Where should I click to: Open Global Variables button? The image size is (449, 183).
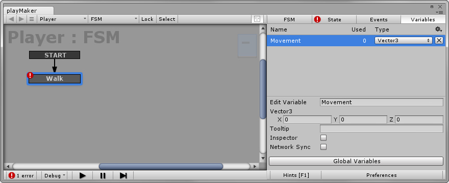[356, 161]
